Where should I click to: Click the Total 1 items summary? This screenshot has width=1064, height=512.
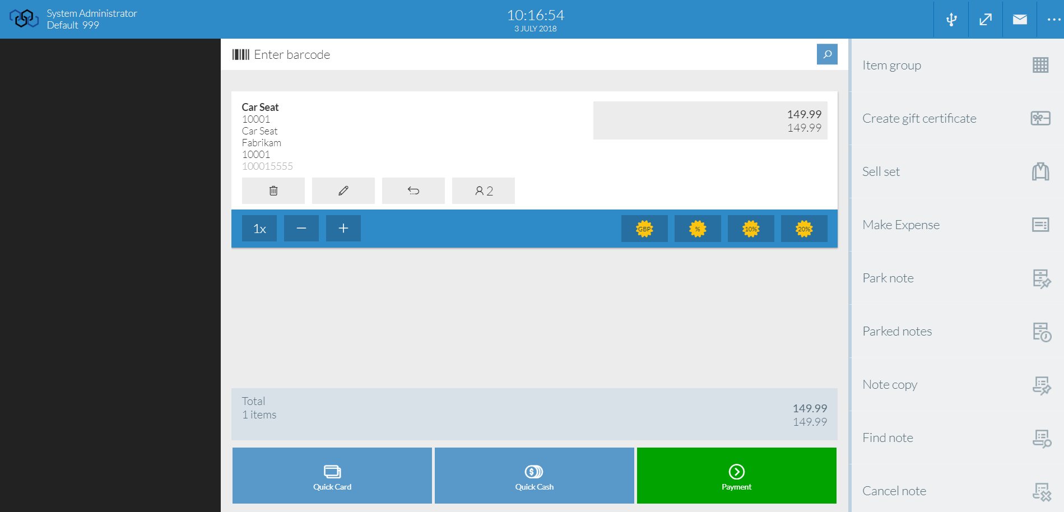click(x=535, y=414)
